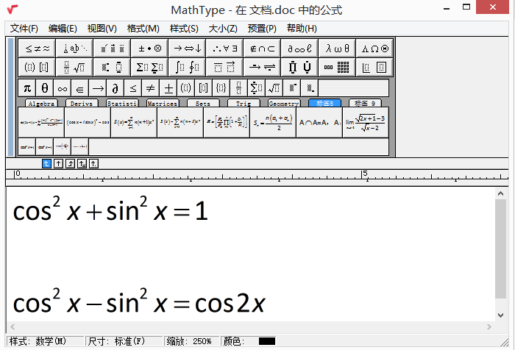Switch to the Sets tab
The width and height of the screenshot is (515, 350).
pyautogui.click(x=203, y=104)
